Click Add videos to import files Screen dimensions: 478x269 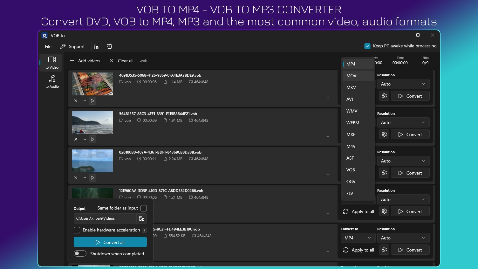[85, 60]
